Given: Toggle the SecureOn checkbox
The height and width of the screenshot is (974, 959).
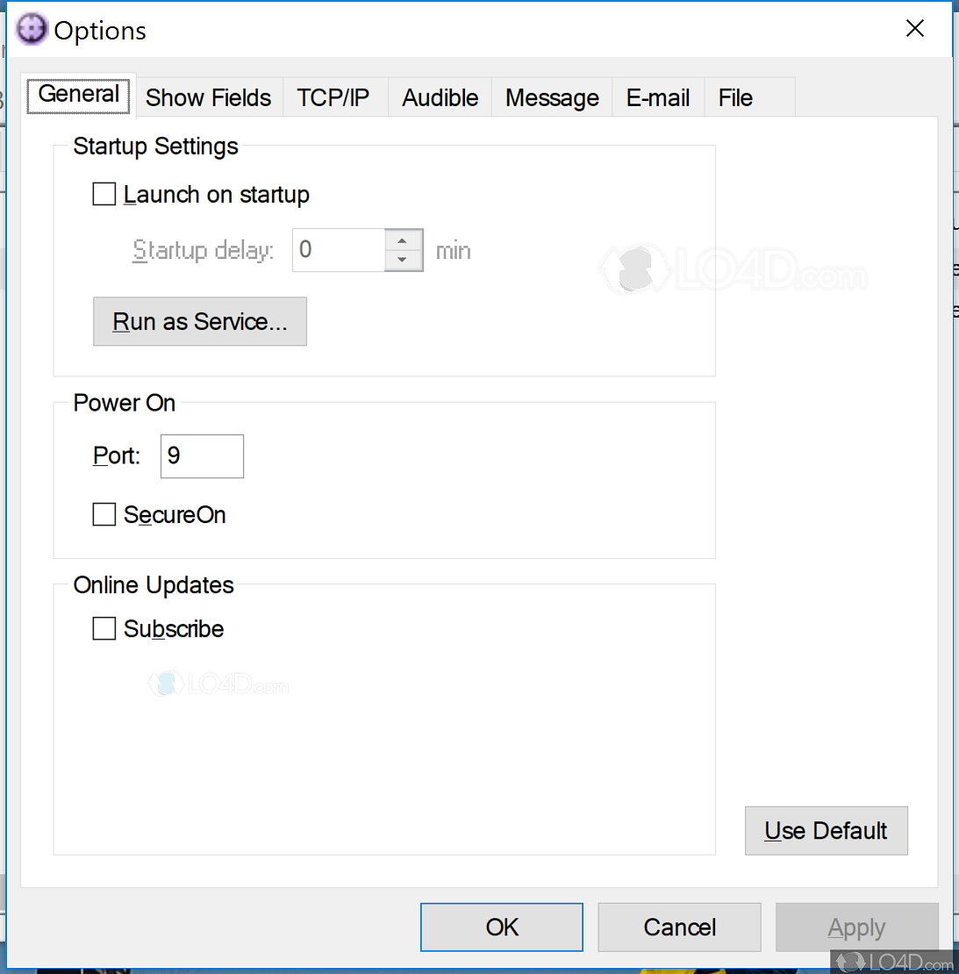Looking at the screenshot, I should 104,514.
